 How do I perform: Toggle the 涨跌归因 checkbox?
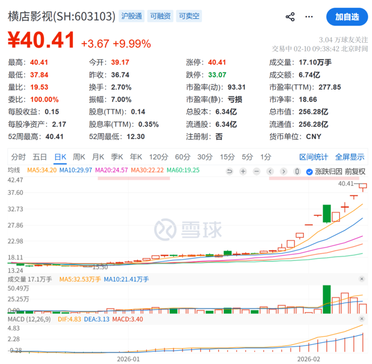tap(310, 171)
